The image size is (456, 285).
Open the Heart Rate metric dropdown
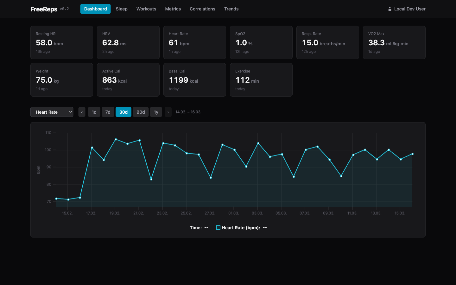[52, 112]
